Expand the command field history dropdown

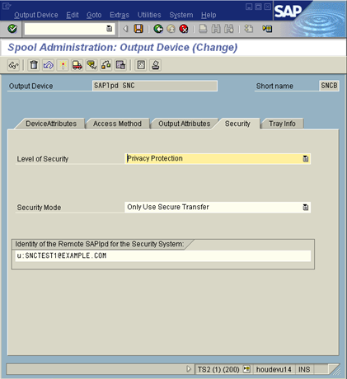pyautogui.click(x=109, y=29)
